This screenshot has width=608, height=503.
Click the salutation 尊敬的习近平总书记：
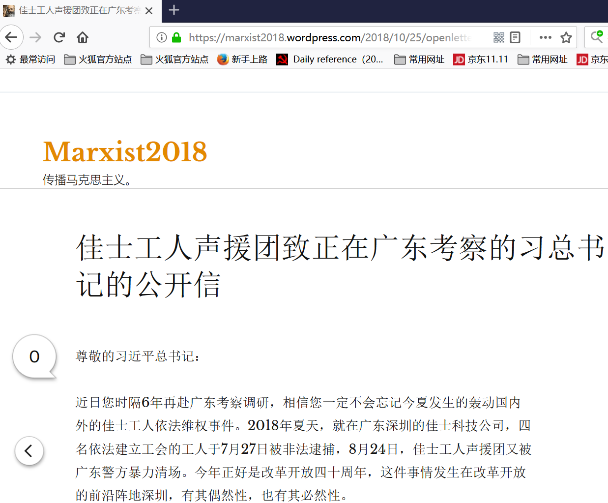coord(138,356)
